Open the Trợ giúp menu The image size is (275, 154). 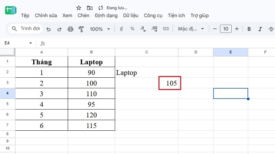coord(200,15)
